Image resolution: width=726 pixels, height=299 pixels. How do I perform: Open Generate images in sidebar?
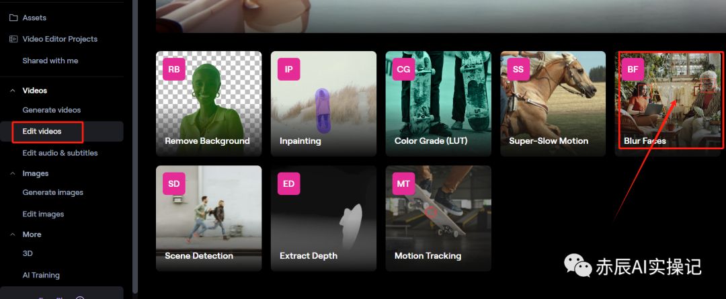(53, 193)
